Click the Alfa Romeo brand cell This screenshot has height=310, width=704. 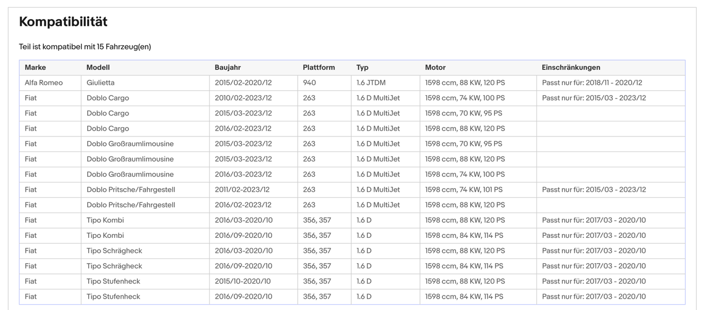44,83
